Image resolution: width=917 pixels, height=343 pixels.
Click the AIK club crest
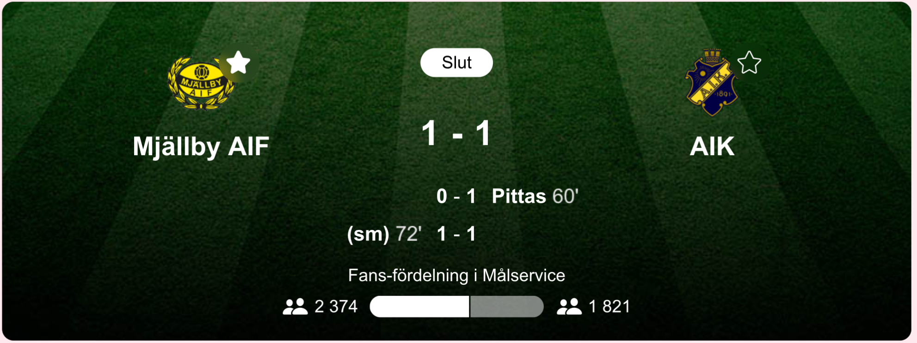click(711, 83)
